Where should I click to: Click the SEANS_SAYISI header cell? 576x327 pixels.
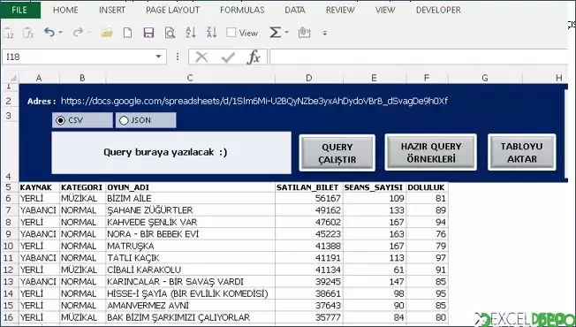click(375, 187)
